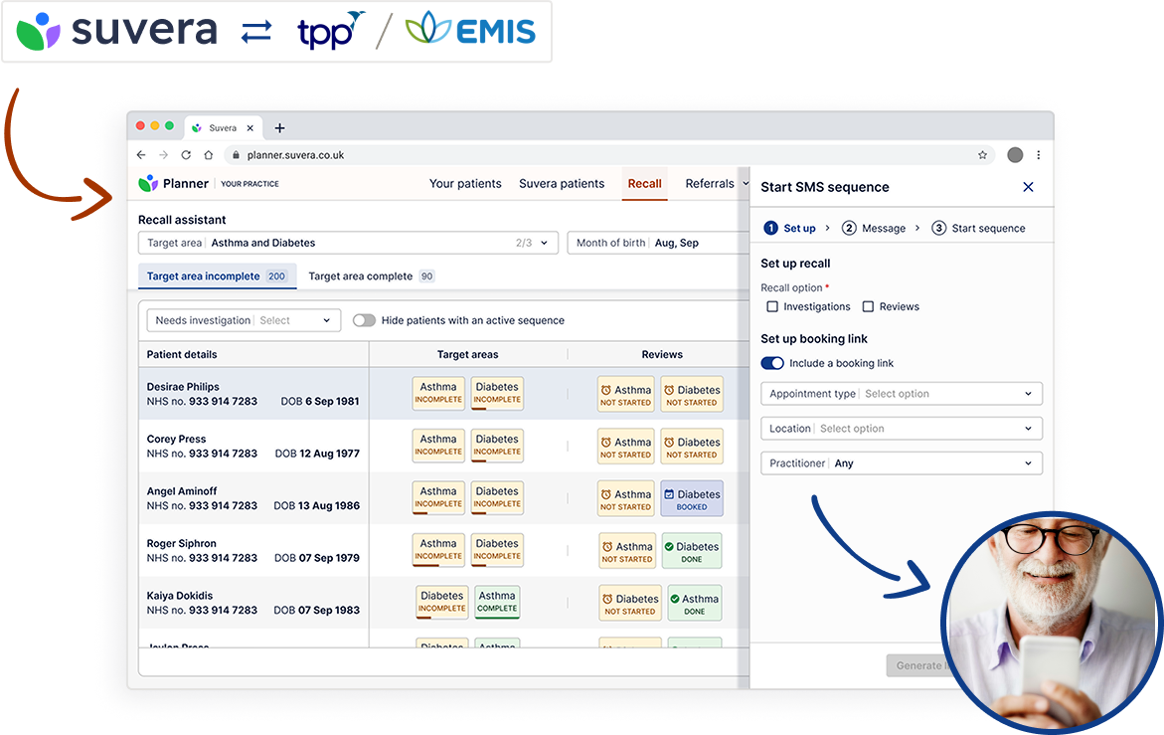Click Angel Aminoff Diabetes Booked review

[x=692, y=499]
